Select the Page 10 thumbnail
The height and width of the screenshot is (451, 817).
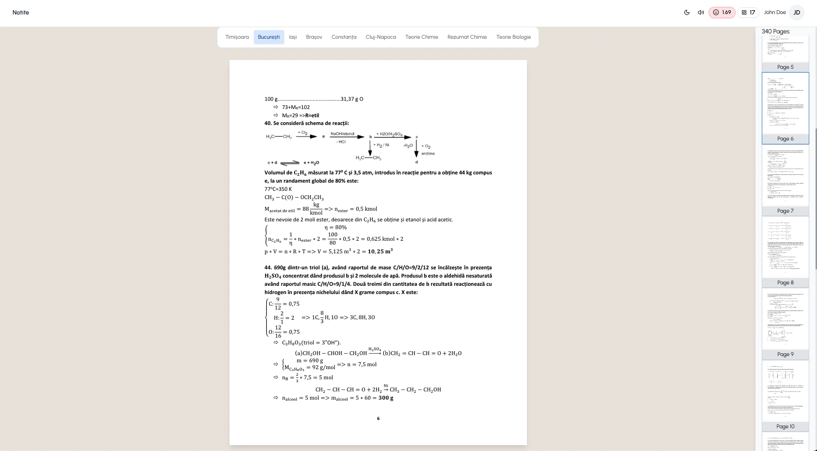point(786,396)
